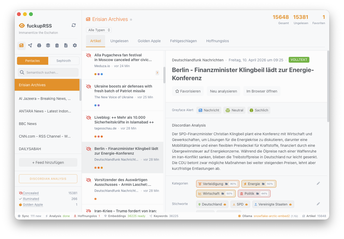The image size is (344, 239).
Task: Open the layers stack view icon
Action: (x=48, y=45)
